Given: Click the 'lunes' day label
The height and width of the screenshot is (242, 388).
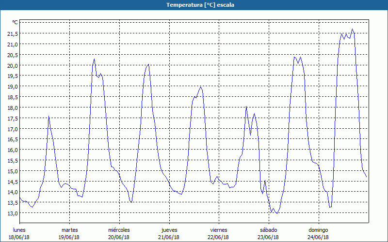Looking at the screenshot, I should [19, 230].
